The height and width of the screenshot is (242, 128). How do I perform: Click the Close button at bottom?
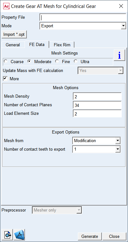[114, 236]
